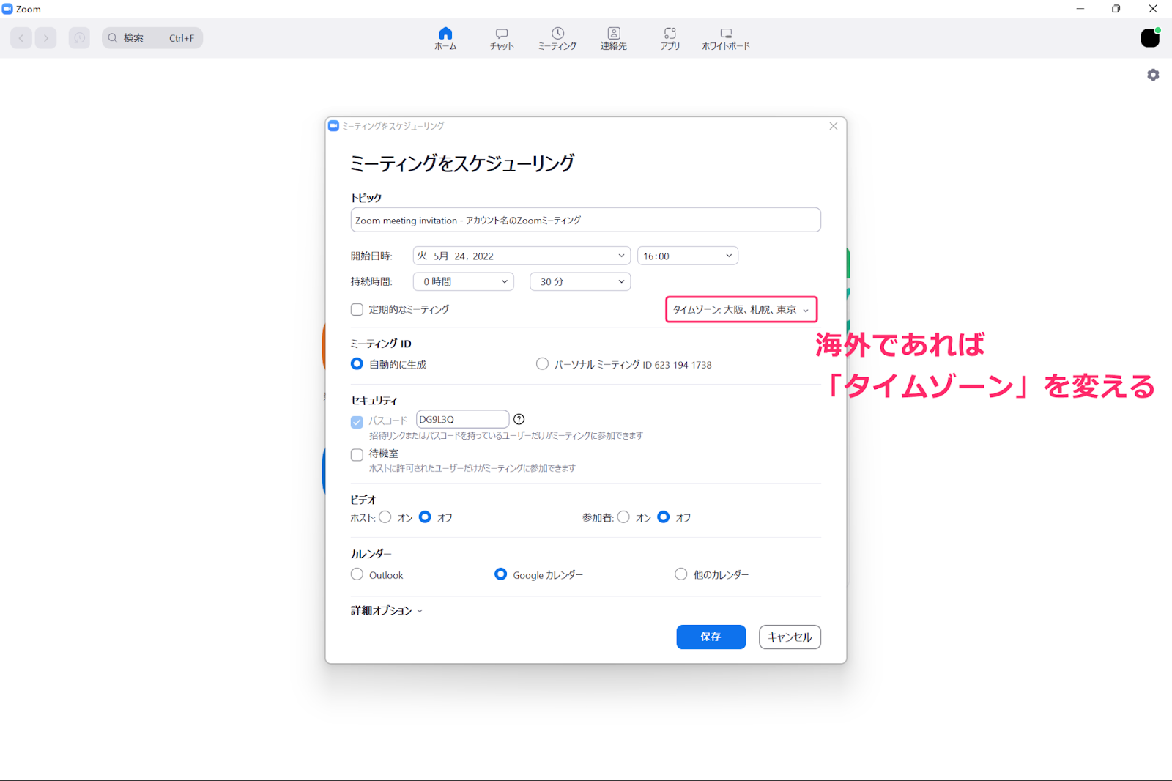The image size is (1172, 781).
Task: Click the トピック text field
Action: pyautogui.click(x=585, y=220)
